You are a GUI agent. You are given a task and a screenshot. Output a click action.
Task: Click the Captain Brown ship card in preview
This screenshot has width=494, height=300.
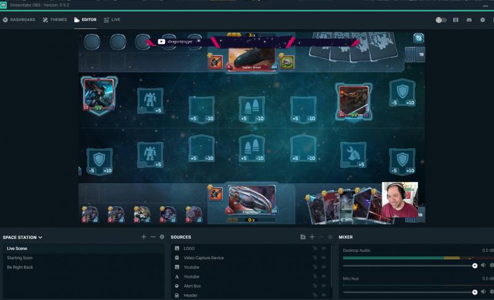[x=251, y=59]
